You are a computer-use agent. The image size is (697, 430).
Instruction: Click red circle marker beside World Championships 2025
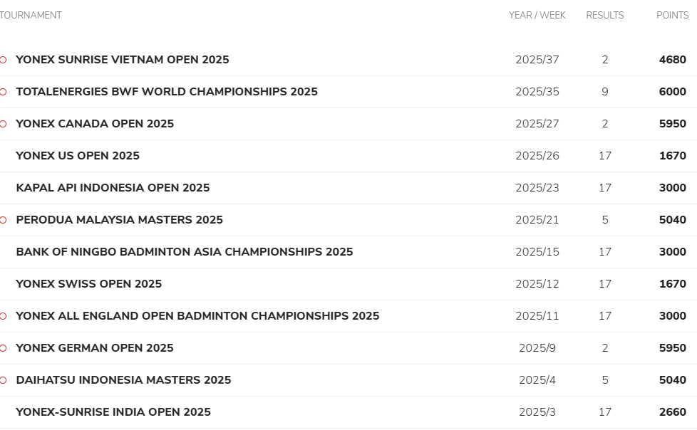3,92
